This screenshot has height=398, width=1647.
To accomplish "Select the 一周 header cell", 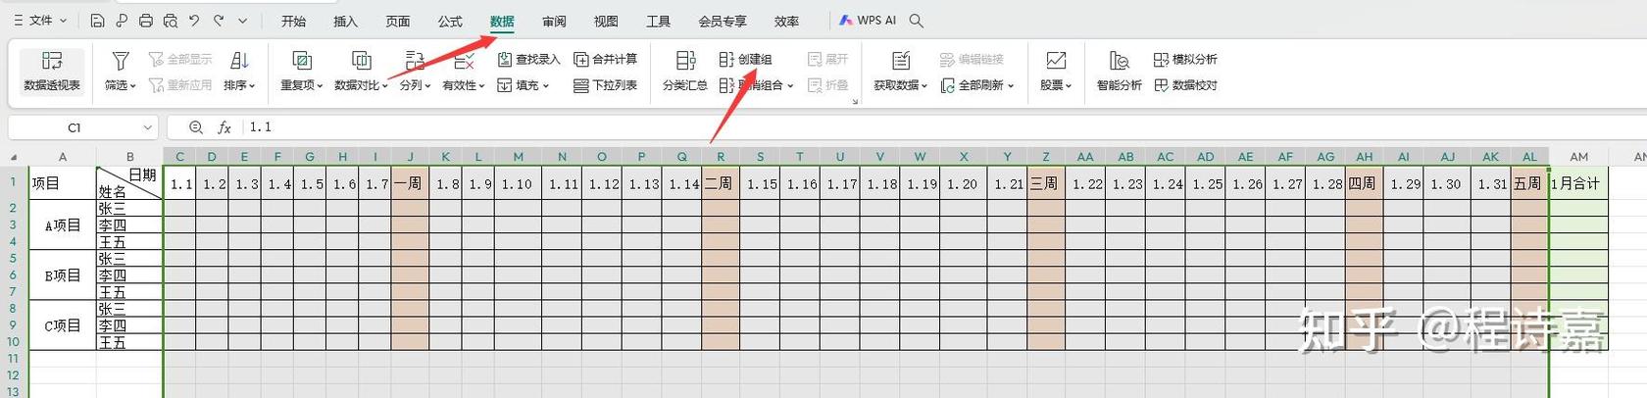I will pos(409,183).
